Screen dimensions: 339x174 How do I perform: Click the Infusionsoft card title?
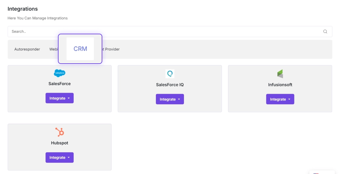(280, 85)
